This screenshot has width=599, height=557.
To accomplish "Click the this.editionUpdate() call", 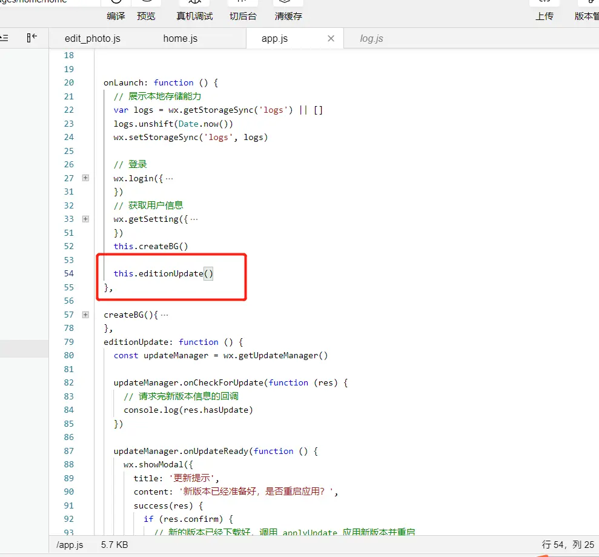I will [163, 273].
